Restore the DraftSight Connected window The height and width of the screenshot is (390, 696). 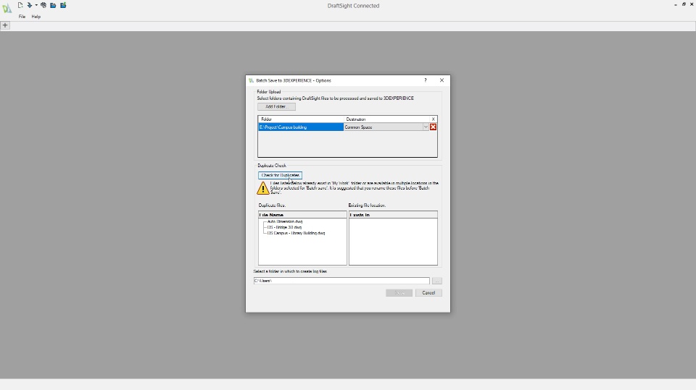coord(684,4)
